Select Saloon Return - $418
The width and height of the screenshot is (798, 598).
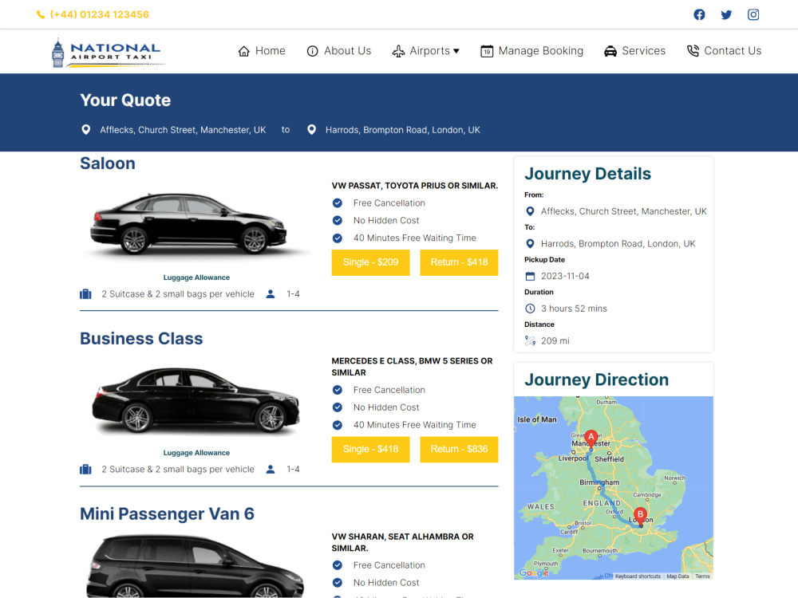[x=459, y=262]
